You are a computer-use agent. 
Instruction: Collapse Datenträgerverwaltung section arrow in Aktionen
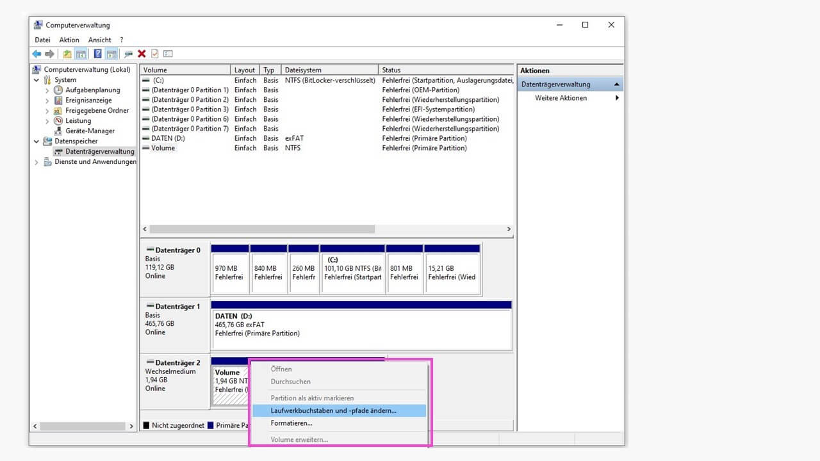pyautogui.click(x=616, y=84)
